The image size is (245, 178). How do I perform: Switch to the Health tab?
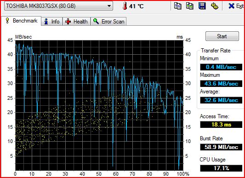77,22
